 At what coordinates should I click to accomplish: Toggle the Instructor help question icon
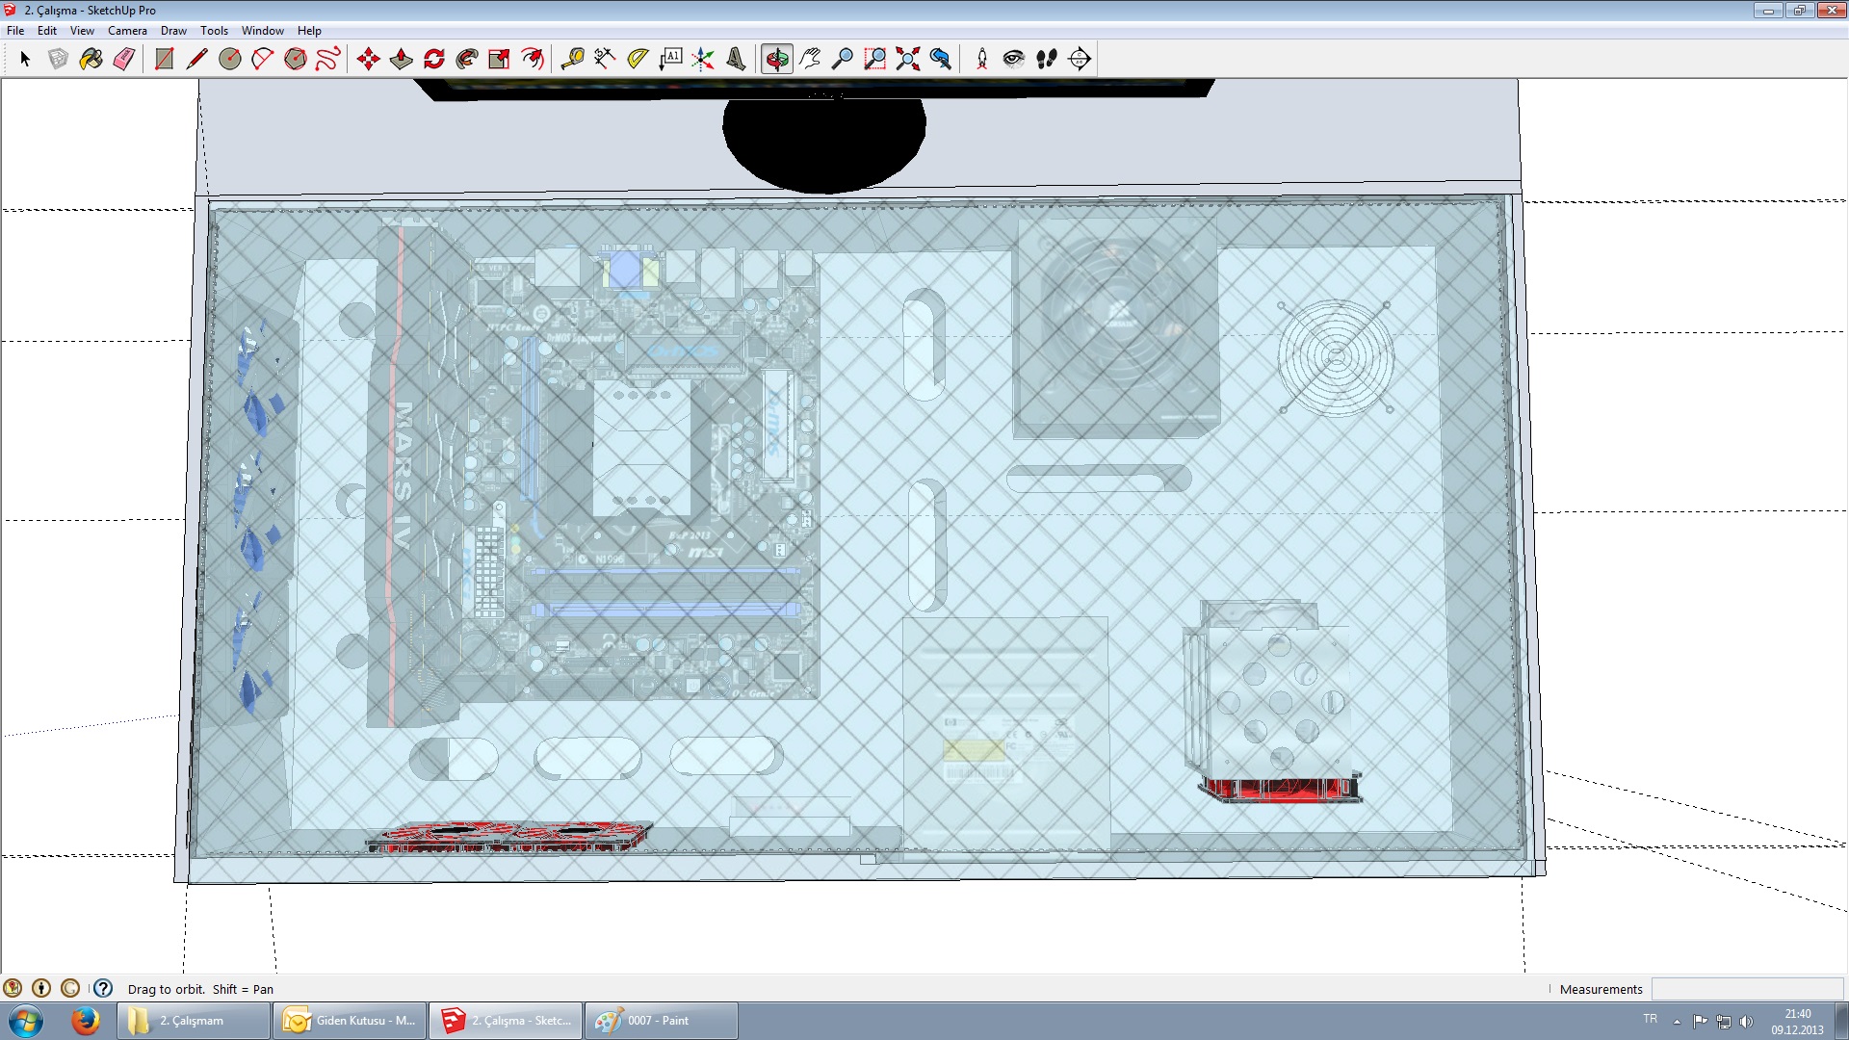103,988
